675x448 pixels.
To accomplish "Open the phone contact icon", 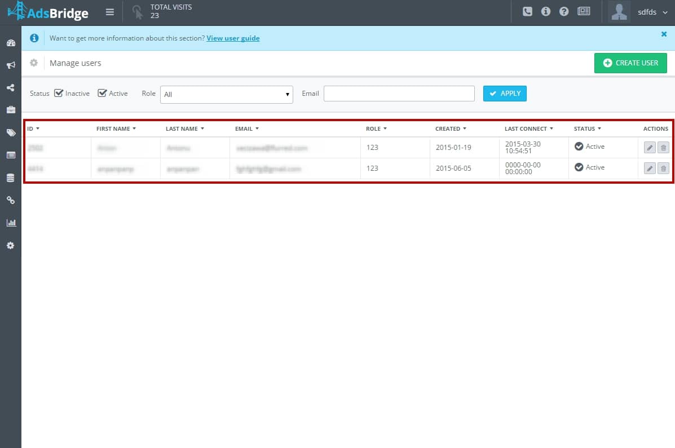I will click(527, 12).
